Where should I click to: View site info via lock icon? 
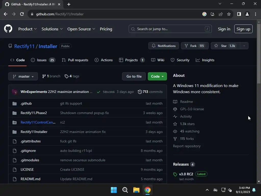coord(32,14)
